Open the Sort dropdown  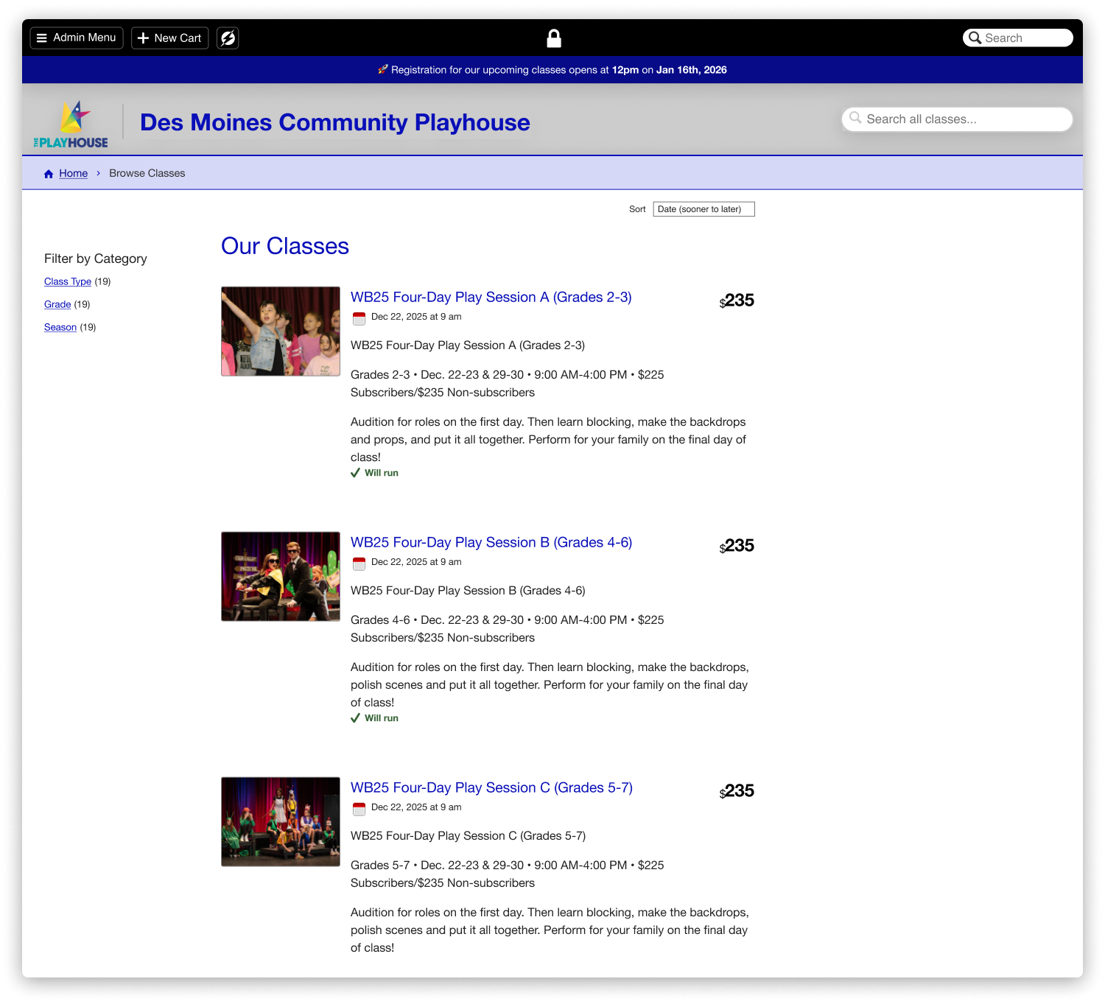tap(703, 208)
